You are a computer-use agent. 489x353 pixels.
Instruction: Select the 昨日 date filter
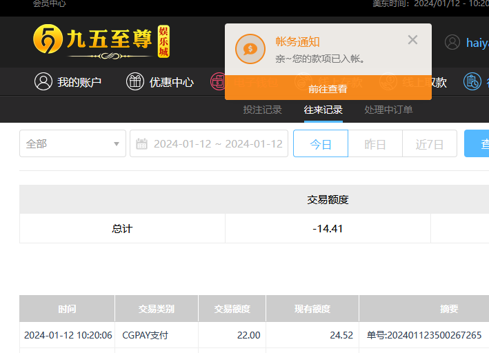point(375,143)
